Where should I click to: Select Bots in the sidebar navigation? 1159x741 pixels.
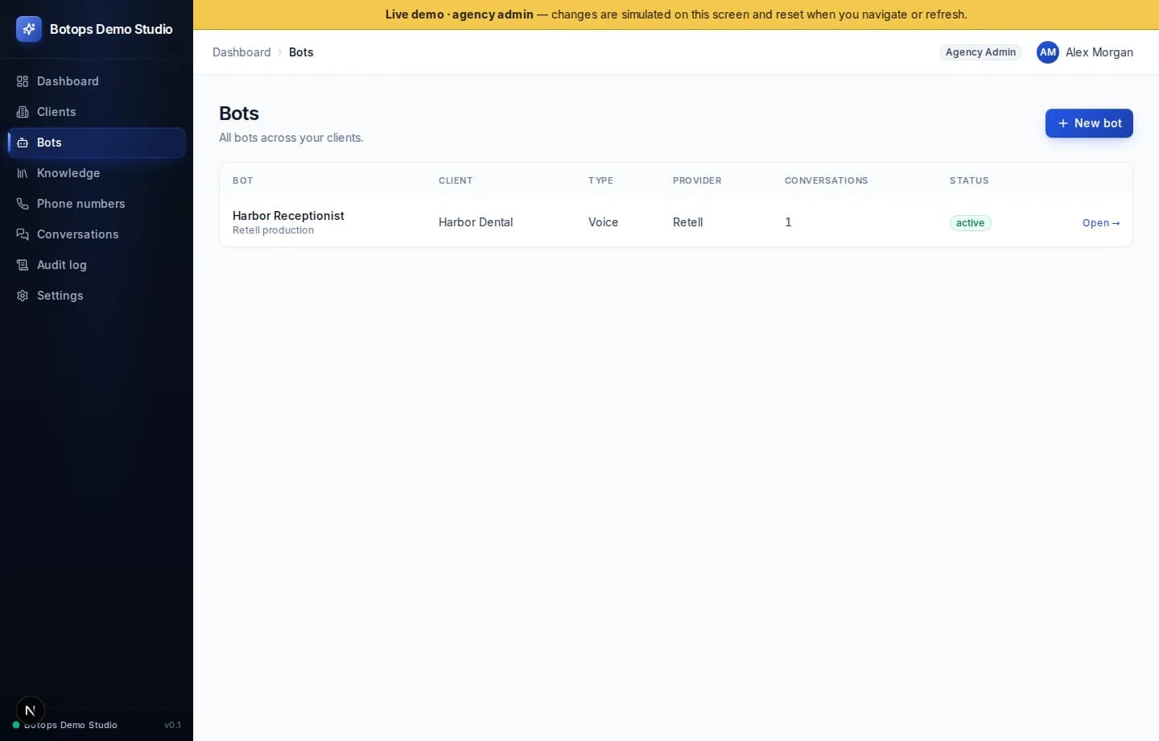[x=97, y=143]
